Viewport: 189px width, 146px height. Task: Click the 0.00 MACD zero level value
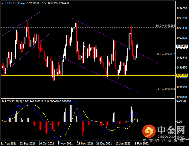coord(179,122)
